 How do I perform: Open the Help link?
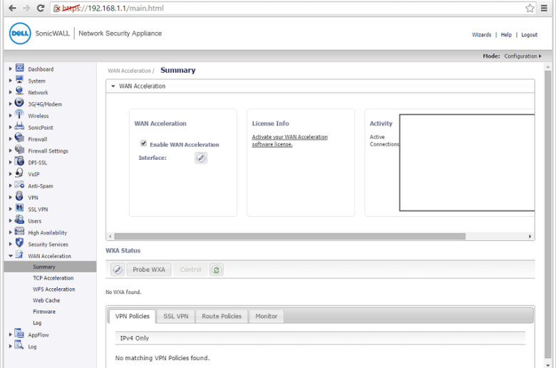(506, 35)
